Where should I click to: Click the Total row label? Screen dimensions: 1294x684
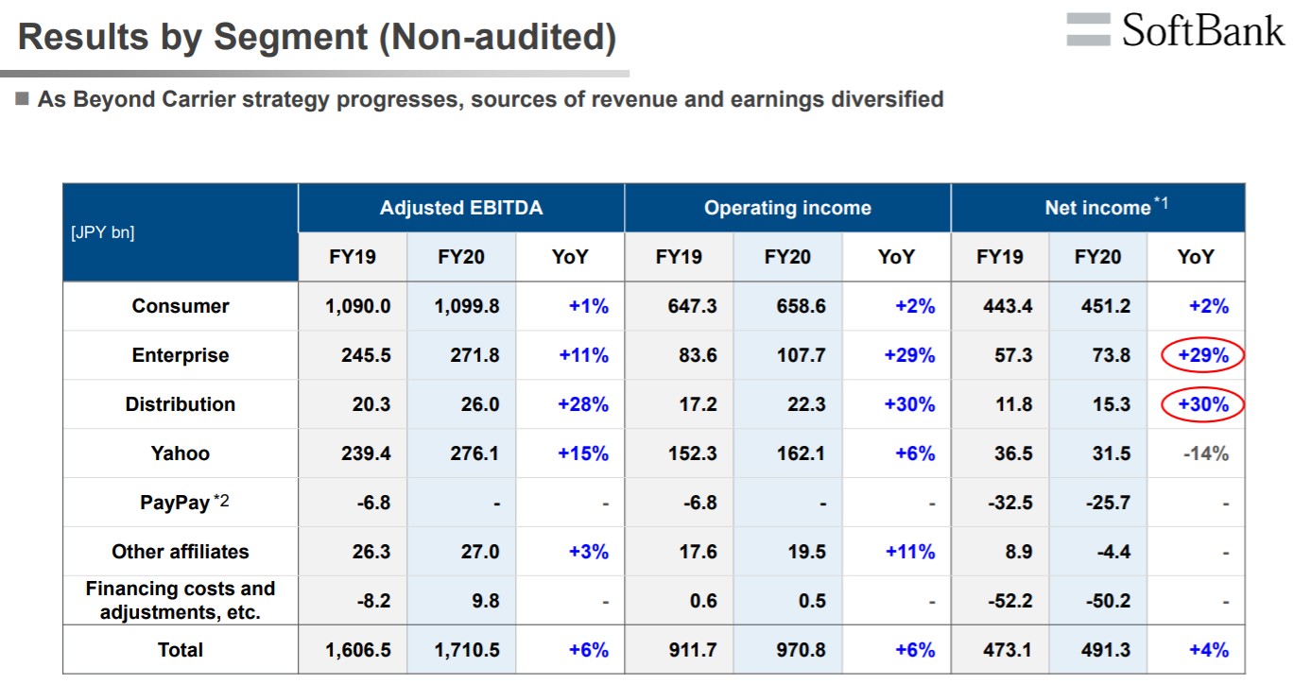(x=180, y=650)
